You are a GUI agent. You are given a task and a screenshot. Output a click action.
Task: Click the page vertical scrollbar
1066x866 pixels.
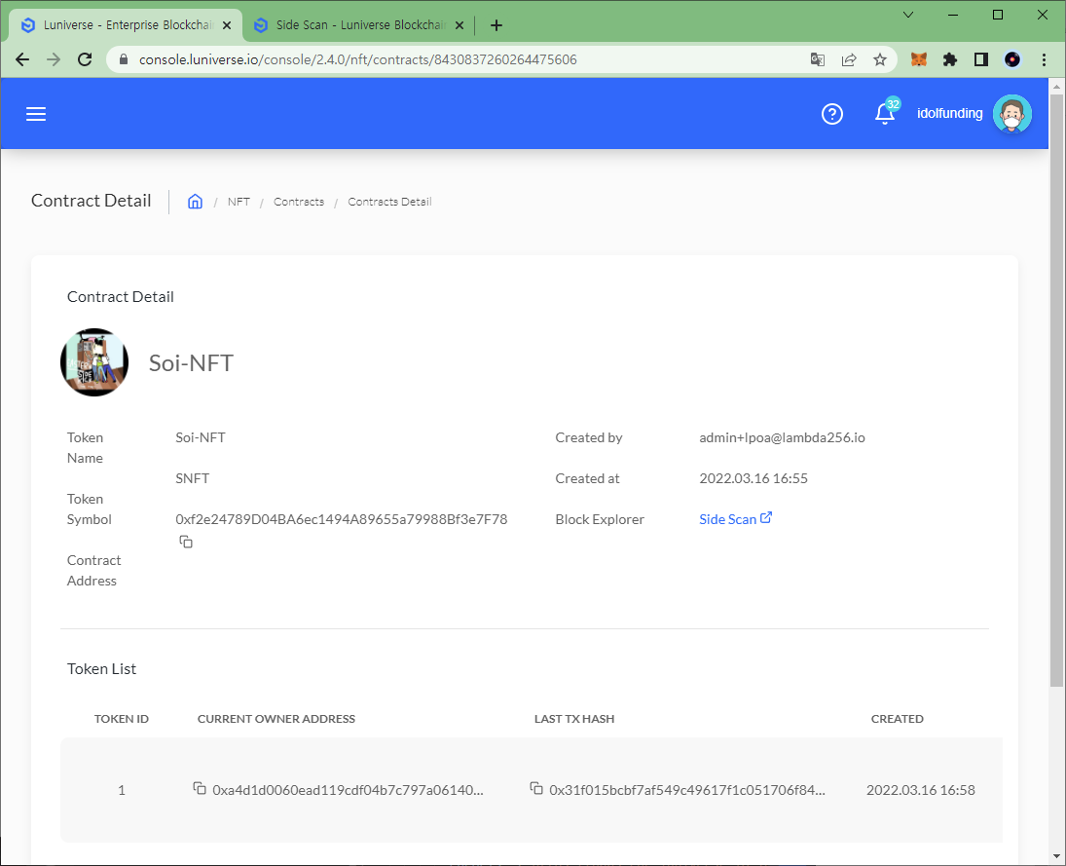(x=1056, y=390)
